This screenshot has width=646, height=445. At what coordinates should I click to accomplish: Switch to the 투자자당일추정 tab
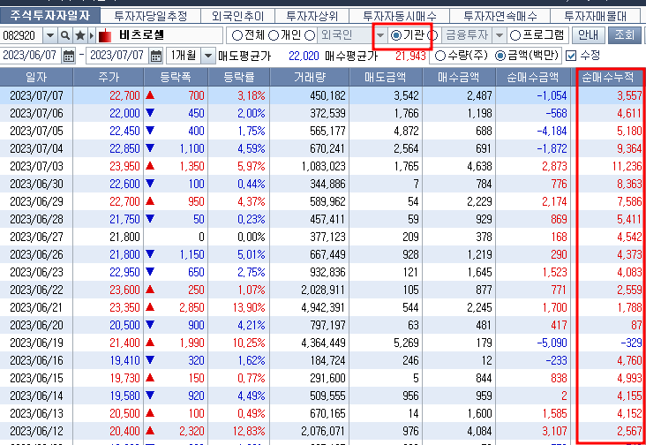pyautogui.click(x=151, y=16)
